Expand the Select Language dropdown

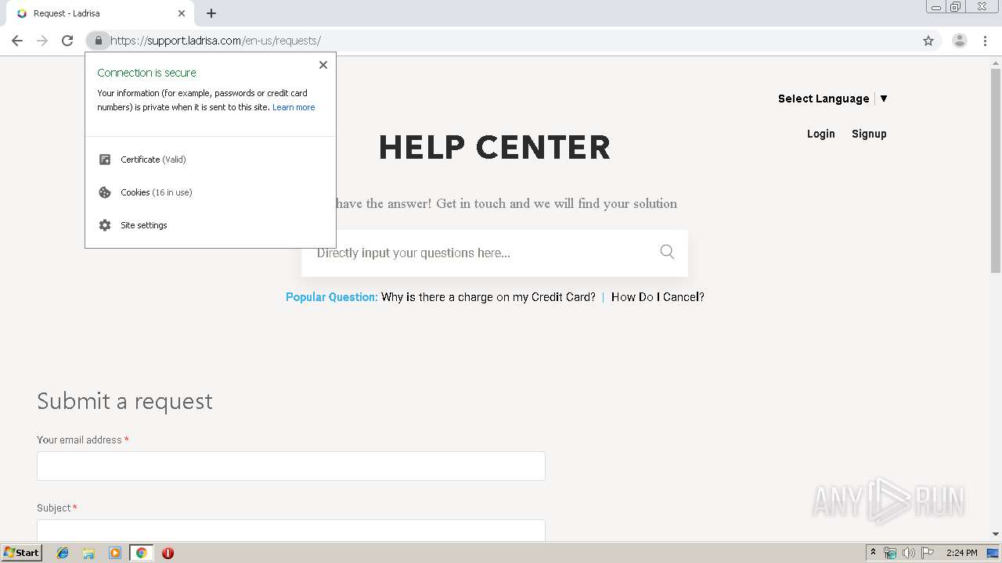pos(832,99)
